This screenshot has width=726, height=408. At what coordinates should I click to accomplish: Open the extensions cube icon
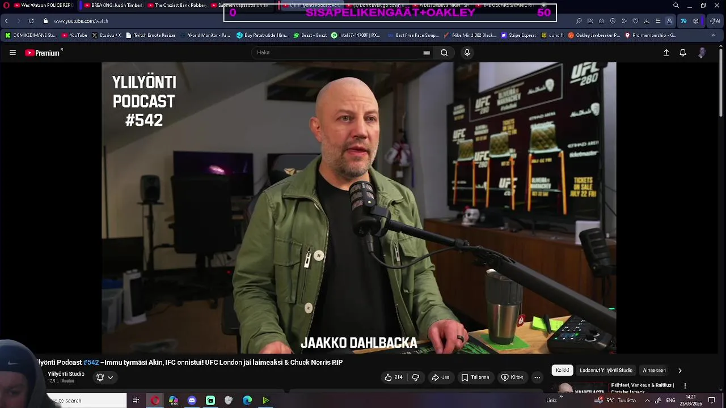click(696, 21)
